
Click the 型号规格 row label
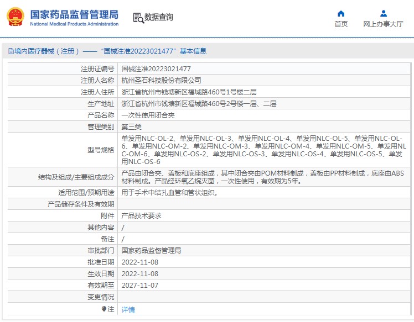tap(101, 150)
